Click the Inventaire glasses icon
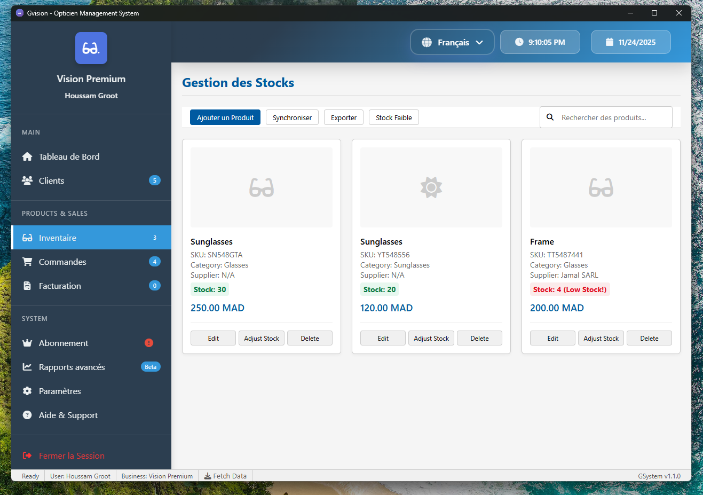Viewport: 703px width, 495px height. coord(26,238)
